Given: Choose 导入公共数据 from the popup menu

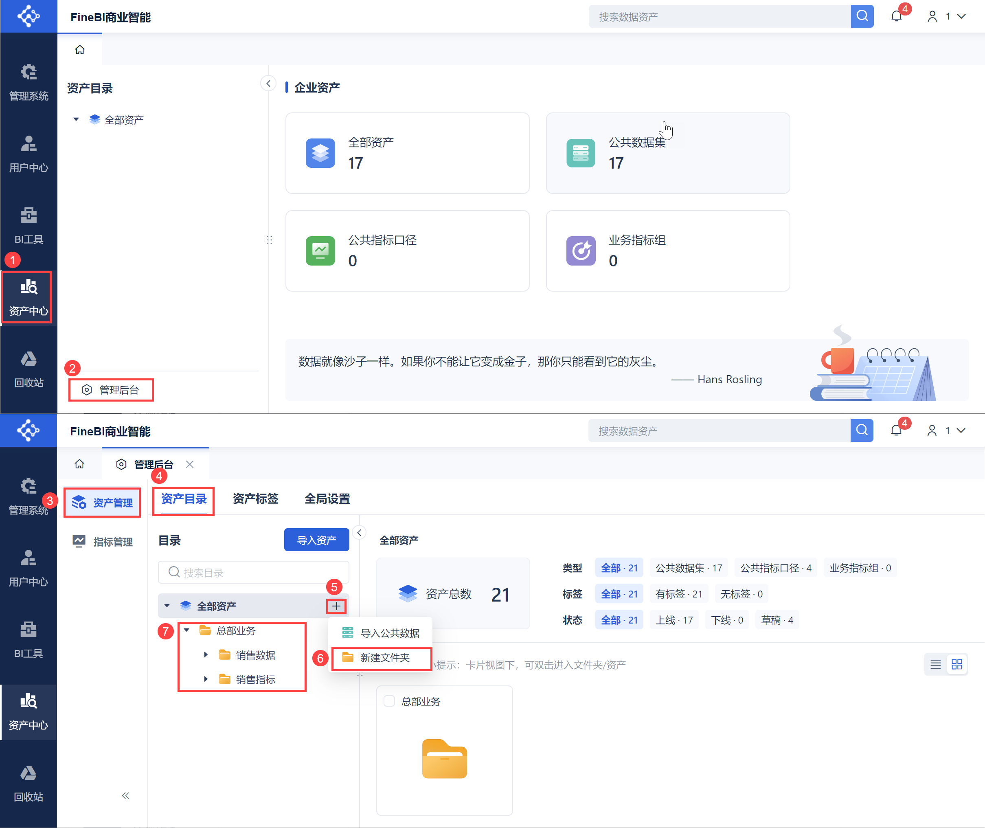Looking at the screenshot, I should coord(381,633).
